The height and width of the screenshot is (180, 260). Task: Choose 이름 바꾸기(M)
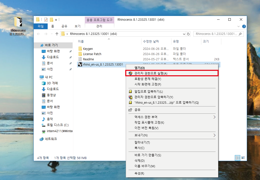[172, 166]
